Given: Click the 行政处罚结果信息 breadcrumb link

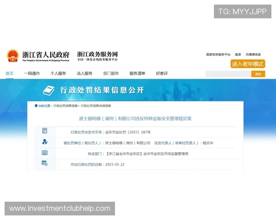Looking at the screenshot, I should 65,106.
